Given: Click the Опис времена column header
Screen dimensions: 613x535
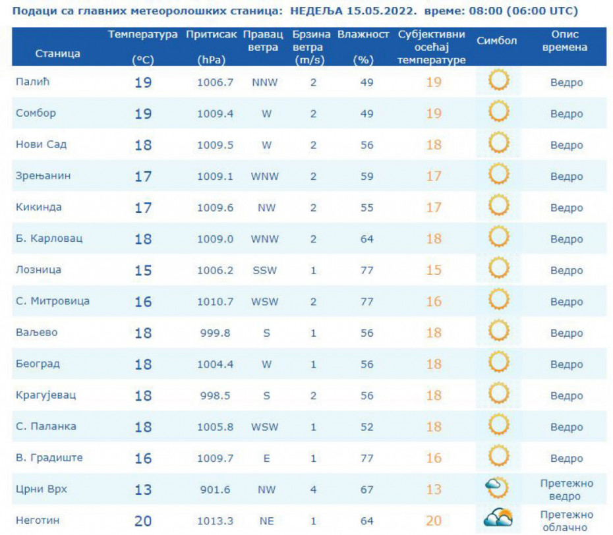Looking at the screenshot, I should click(565, 41).
